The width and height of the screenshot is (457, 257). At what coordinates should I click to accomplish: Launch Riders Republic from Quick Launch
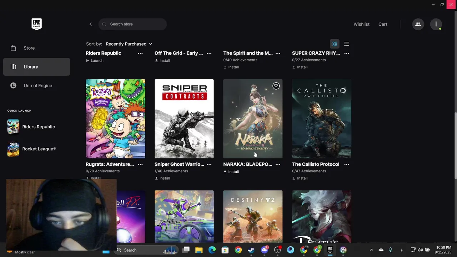pos(31,127)
